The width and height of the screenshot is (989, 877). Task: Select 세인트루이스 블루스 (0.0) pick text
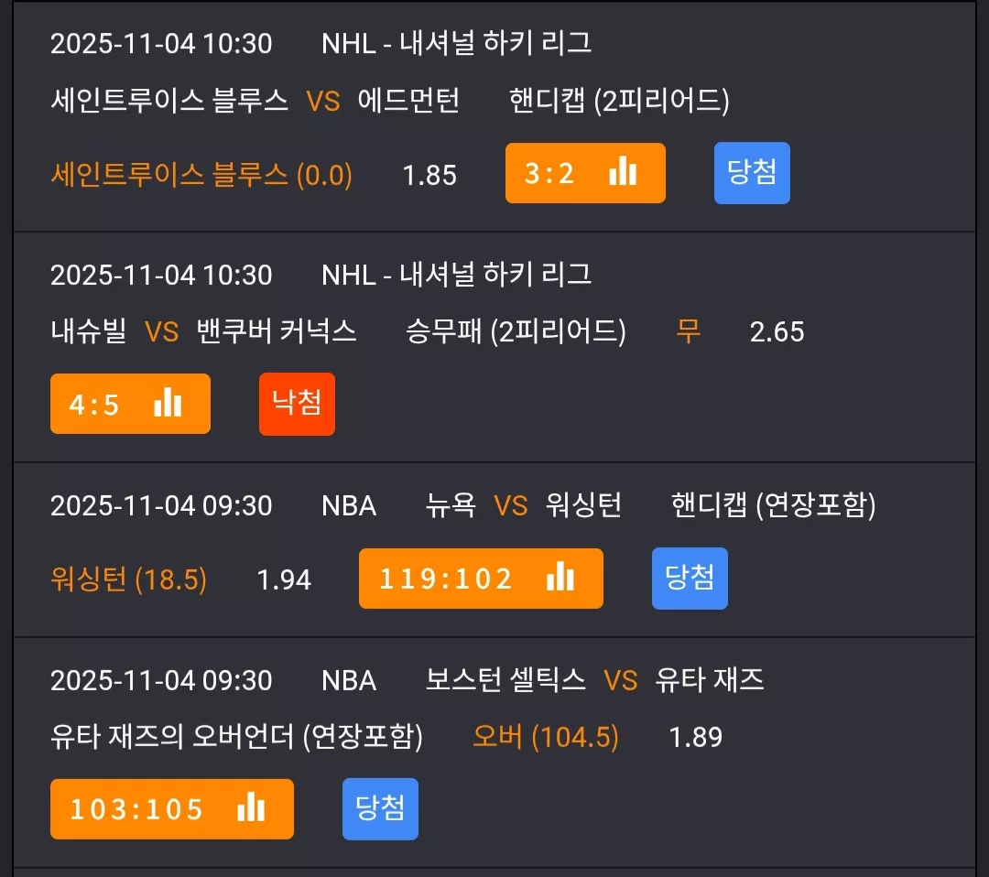(201, 175)
